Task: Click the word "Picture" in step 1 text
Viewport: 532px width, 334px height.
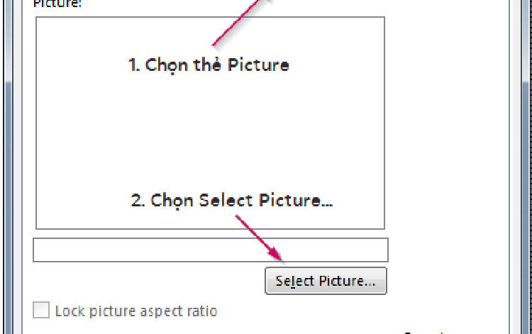Action: click(x=258, y=65)
